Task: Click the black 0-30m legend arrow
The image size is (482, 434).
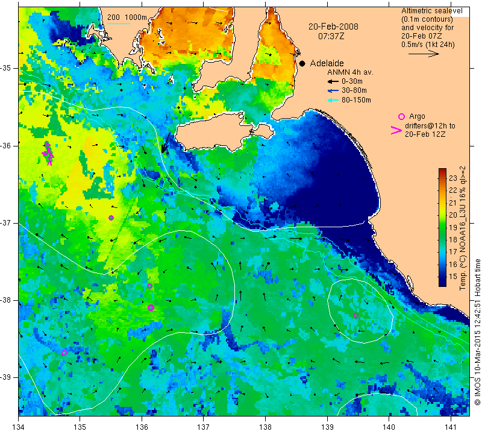Action: 333,81
